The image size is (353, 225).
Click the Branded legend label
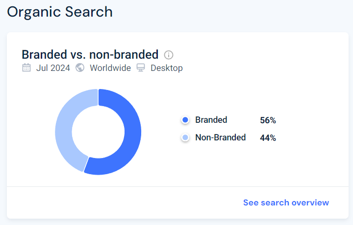tap(211, 120)
